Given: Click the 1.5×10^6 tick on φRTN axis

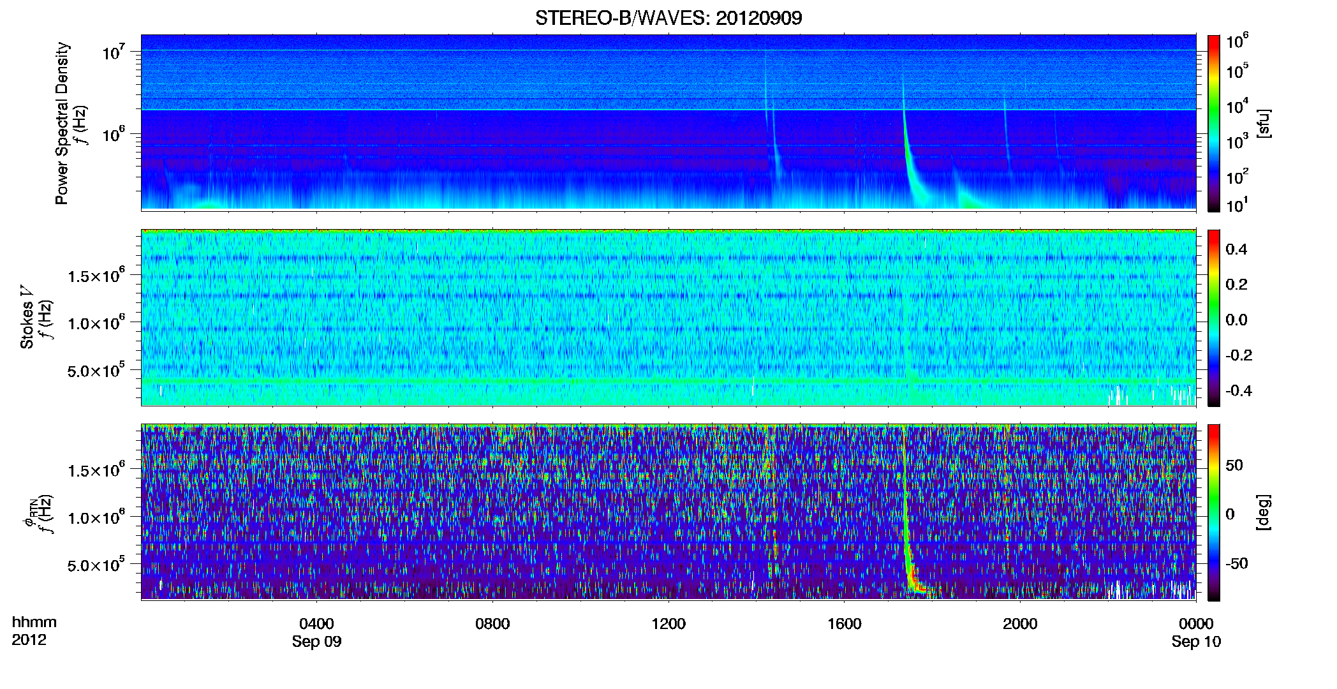Looking at the screenshot, I should click(96, 470).
